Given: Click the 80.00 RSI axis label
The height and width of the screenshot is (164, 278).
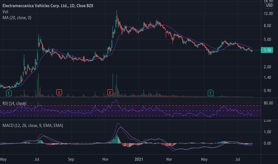Looking at the screenshot, I should tap(268, 103).
